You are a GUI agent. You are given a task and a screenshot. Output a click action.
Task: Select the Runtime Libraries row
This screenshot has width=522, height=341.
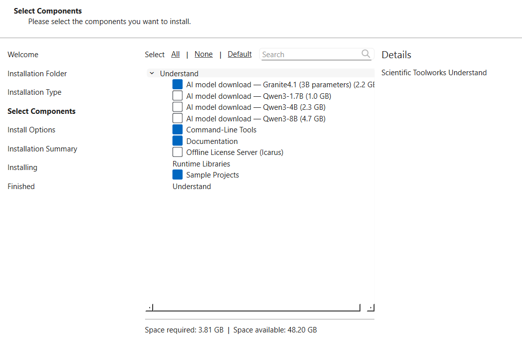click(201, 163)
